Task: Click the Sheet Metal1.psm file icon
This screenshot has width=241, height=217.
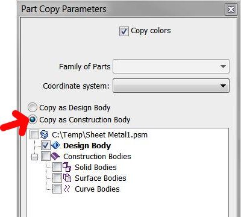Action: pos(44,134)
